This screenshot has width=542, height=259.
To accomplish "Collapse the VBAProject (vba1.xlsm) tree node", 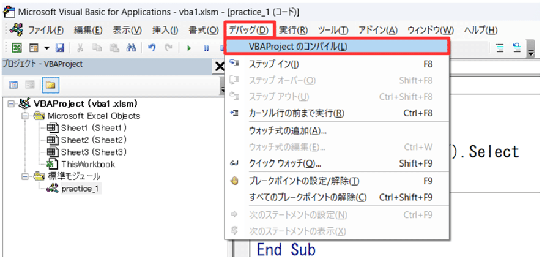I will click(12, 103).
